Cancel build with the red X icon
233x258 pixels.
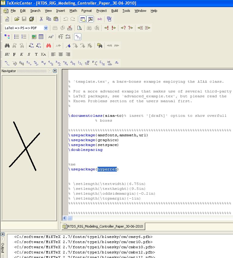coord(70,28)
